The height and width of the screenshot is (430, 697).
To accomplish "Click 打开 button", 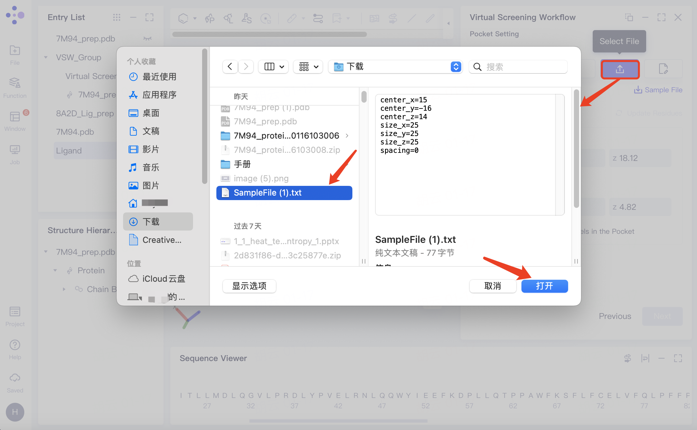I will pos(544,286).
